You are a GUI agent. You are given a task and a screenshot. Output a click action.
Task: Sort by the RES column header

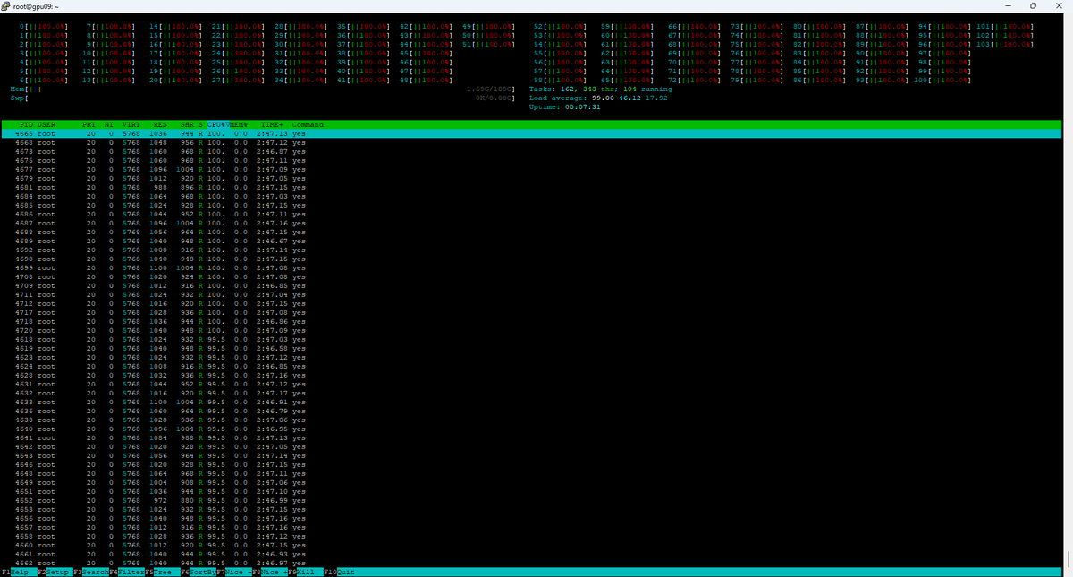tap(160, 124)
